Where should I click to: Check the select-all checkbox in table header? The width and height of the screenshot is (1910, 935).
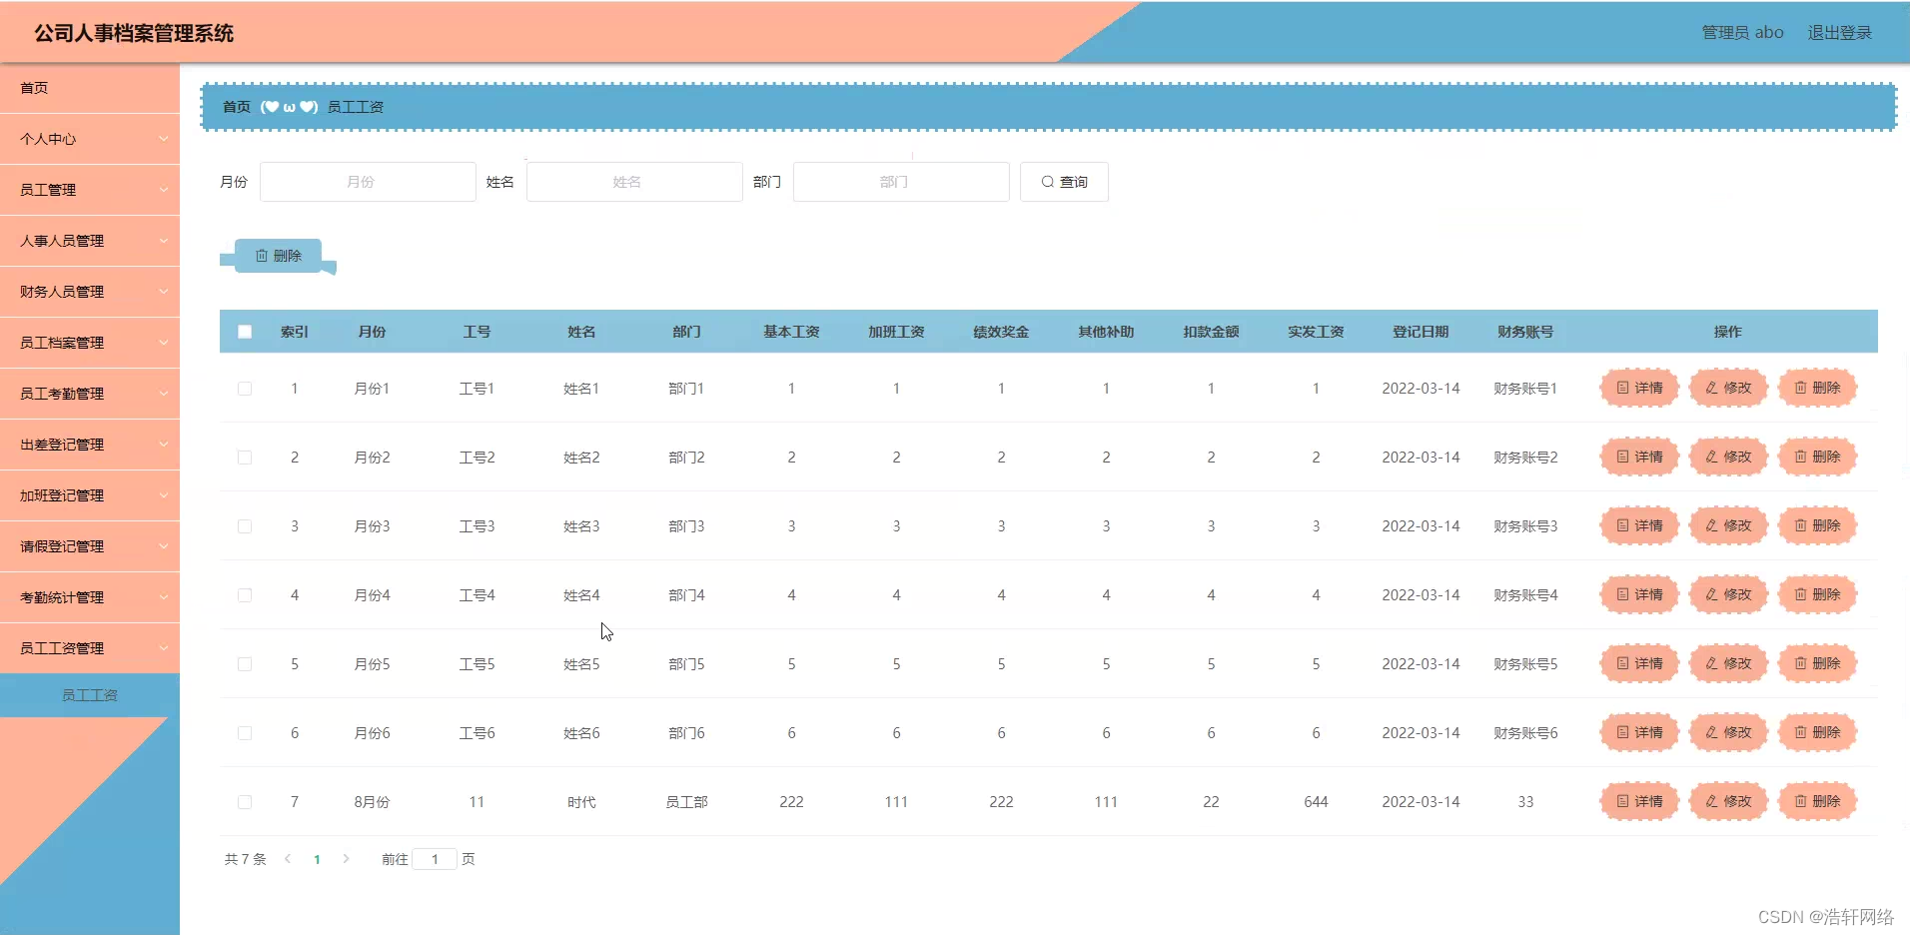245,331
